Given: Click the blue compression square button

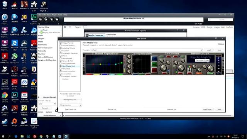Looking at the screenshot, I should pos(154,59).
